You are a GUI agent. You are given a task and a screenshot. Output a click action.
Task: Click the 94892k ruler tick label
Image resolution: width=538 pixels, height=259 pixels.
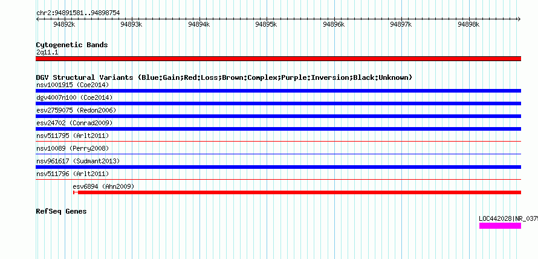point(64,25)
